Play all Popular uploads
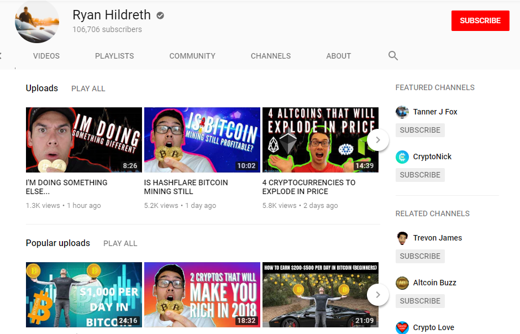 coord(120,243)
